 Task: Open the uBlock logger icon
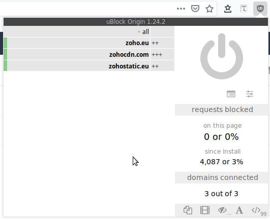(231, 94)
